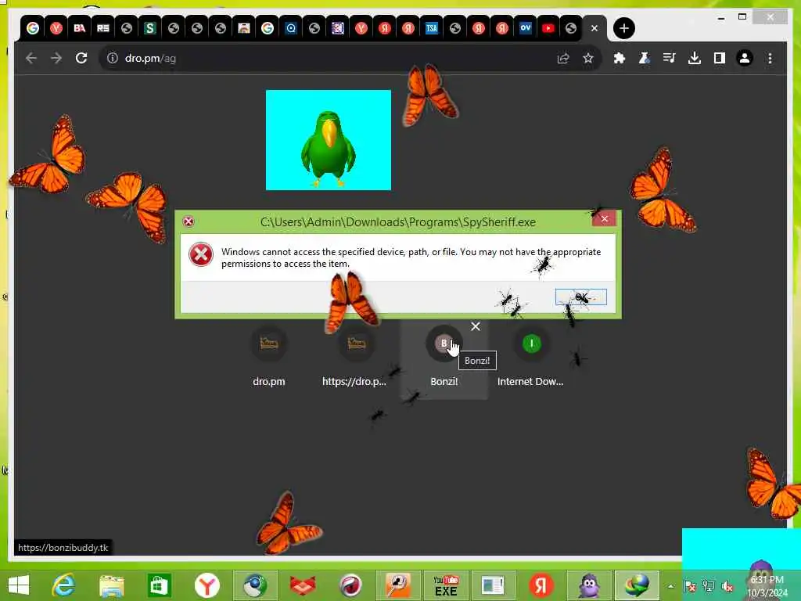The width and height of the screenshot is (801, 601).
Task: Switch to Chromium taskbar window
Action: [255, 585]
